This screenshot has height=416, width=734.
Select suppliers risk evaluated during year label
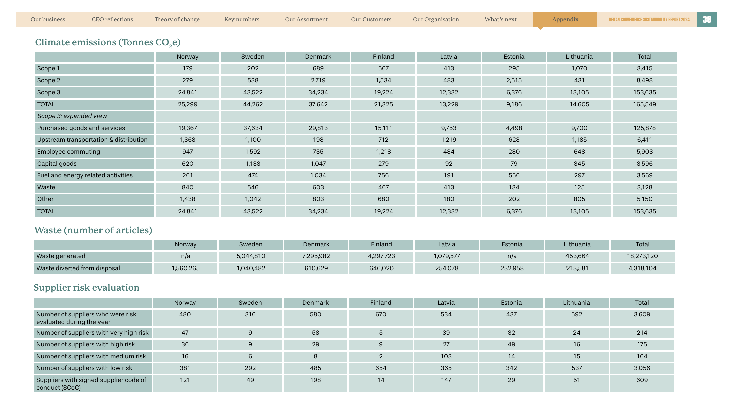(x=93, y=318)
